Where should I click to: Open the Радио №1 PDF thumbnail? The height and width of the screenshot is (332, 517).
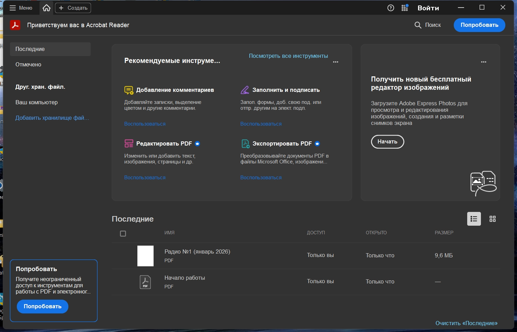click(145, 256)
